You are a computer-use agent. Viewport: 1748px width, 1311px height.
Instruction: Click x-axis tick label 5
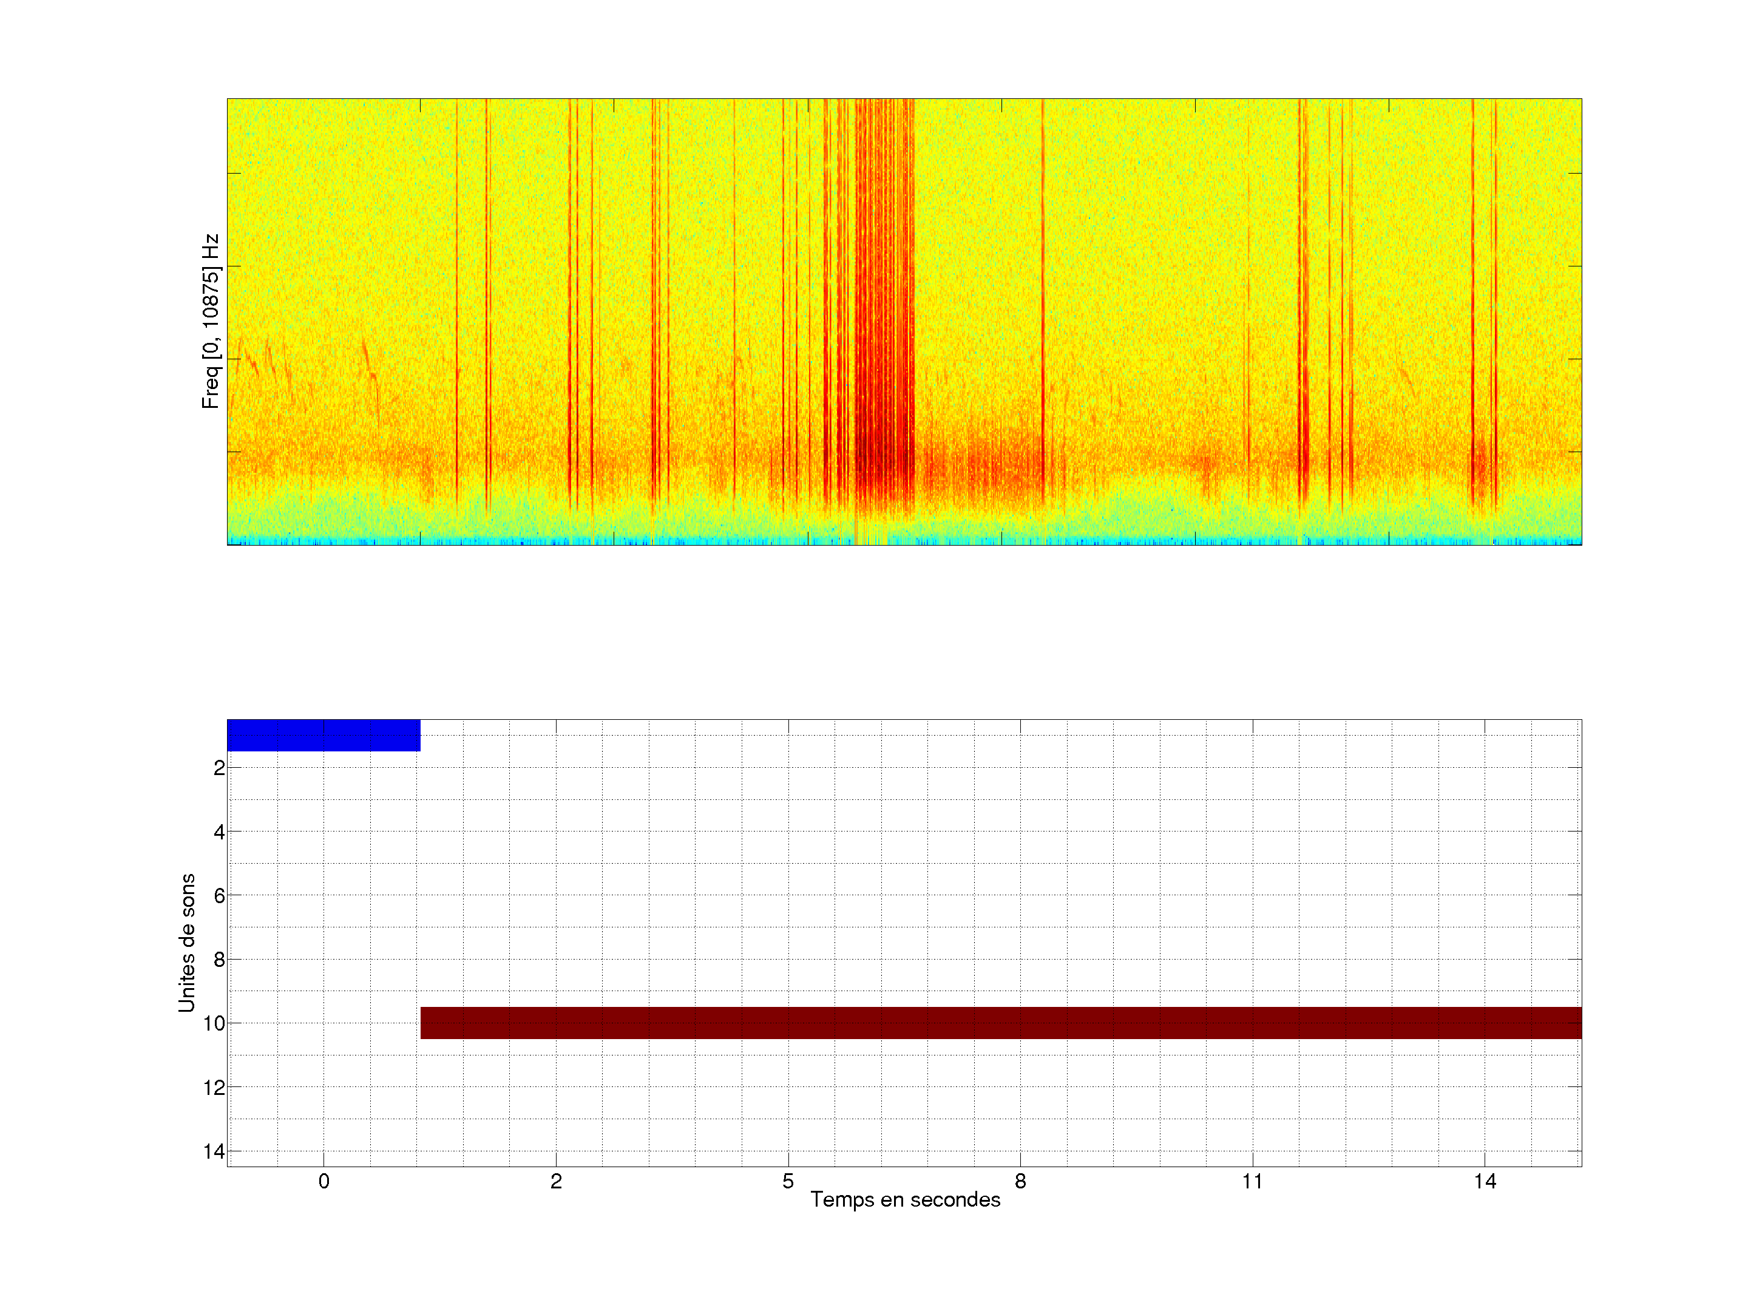(x=788, y=1181)
